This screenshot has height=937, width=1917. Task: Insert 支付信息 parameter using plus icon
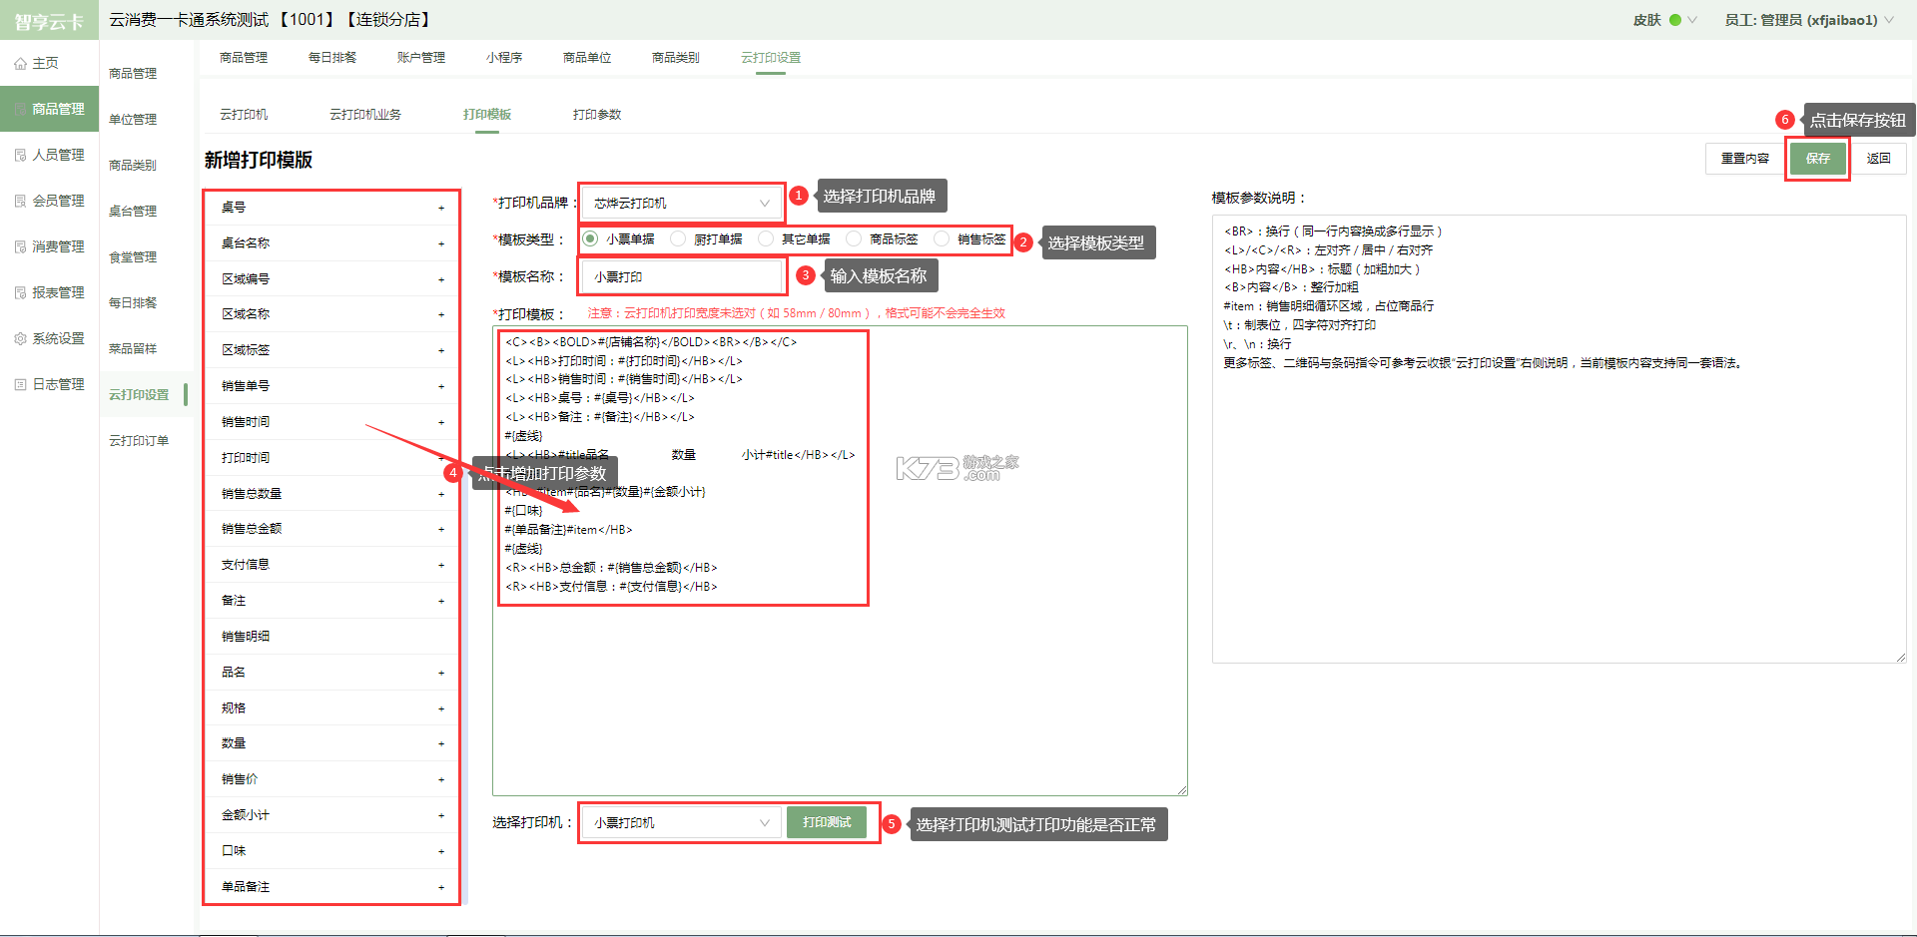441,566
